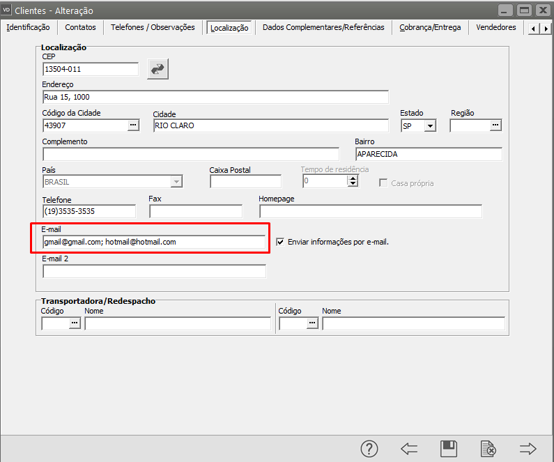Open the Dados Complementares/Referências tab
The width and height of the screenshot is (554, 462).
point(323,27)
